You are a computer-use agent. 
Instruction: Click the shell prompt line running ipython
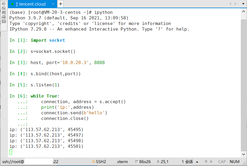coord(61,12)
